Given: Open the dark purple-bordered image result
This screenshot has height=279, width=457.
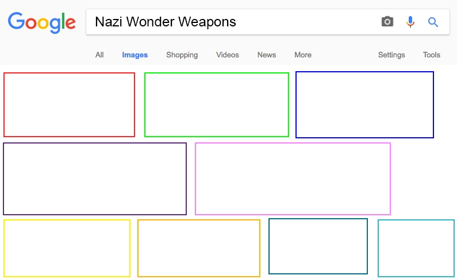Looking at the screenshot, I should click(x=95, y=179).
